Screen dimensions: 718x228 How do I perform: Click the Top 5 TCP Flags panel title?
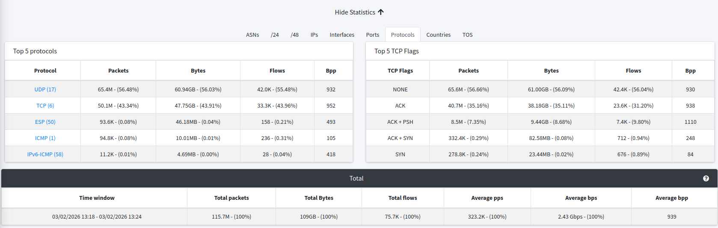(397, 51)
